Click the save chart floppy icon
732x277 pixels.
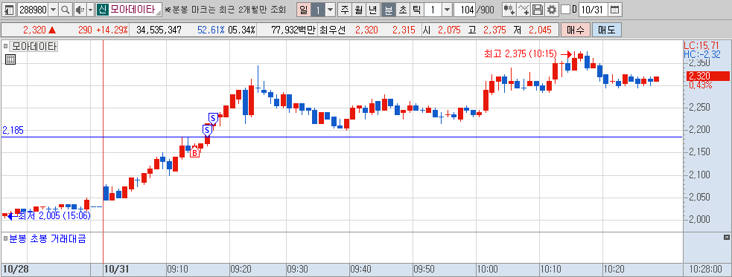(538, 10)
